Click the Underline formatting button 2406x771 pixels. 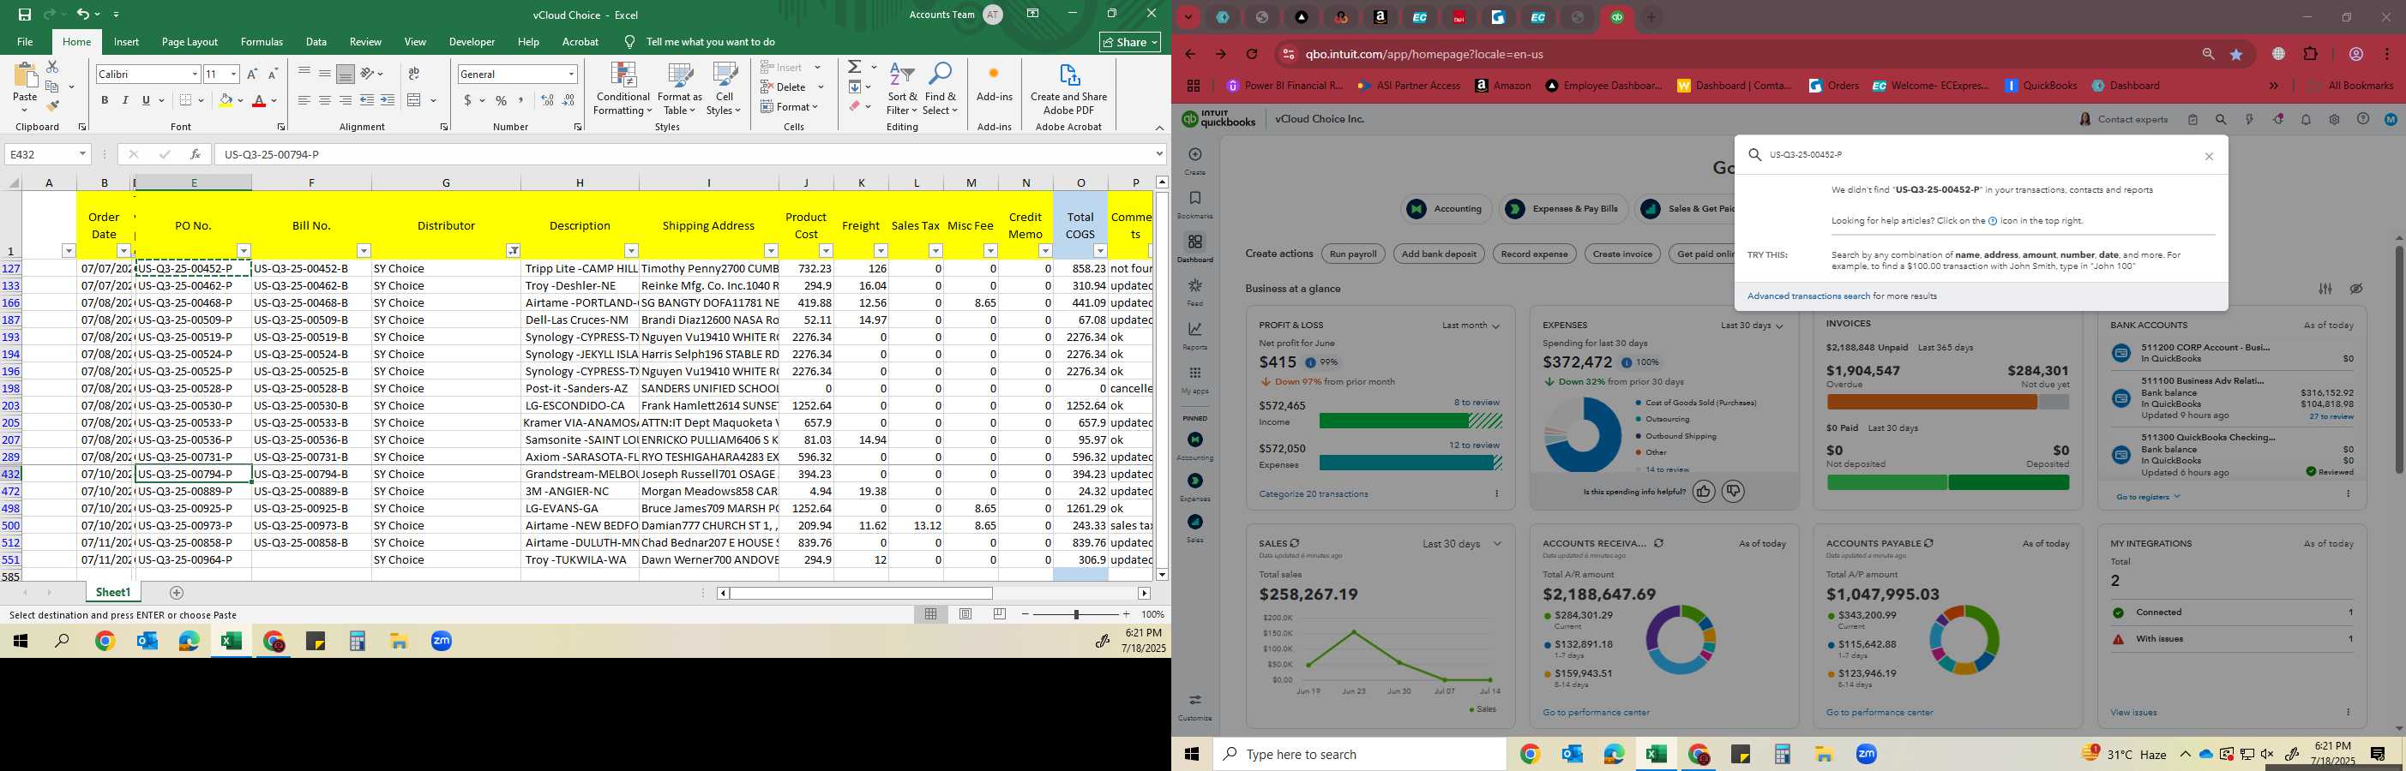[x=146, y=101]
